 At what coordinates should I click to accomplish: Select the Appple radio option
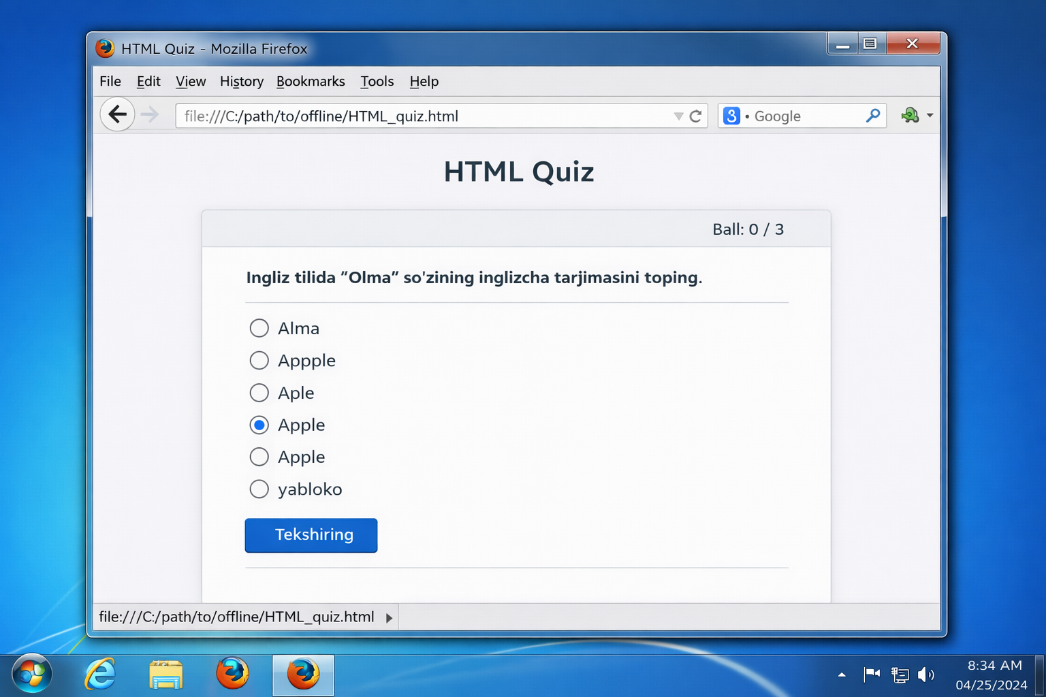click(259, 360)
